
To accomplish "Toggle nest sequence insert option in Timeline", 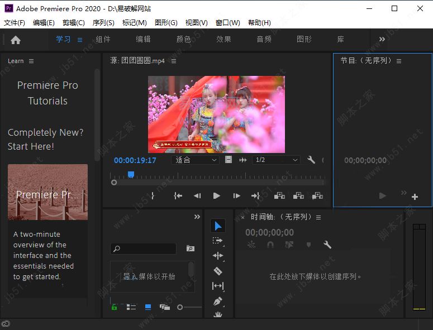I will [x=251, y=245].
